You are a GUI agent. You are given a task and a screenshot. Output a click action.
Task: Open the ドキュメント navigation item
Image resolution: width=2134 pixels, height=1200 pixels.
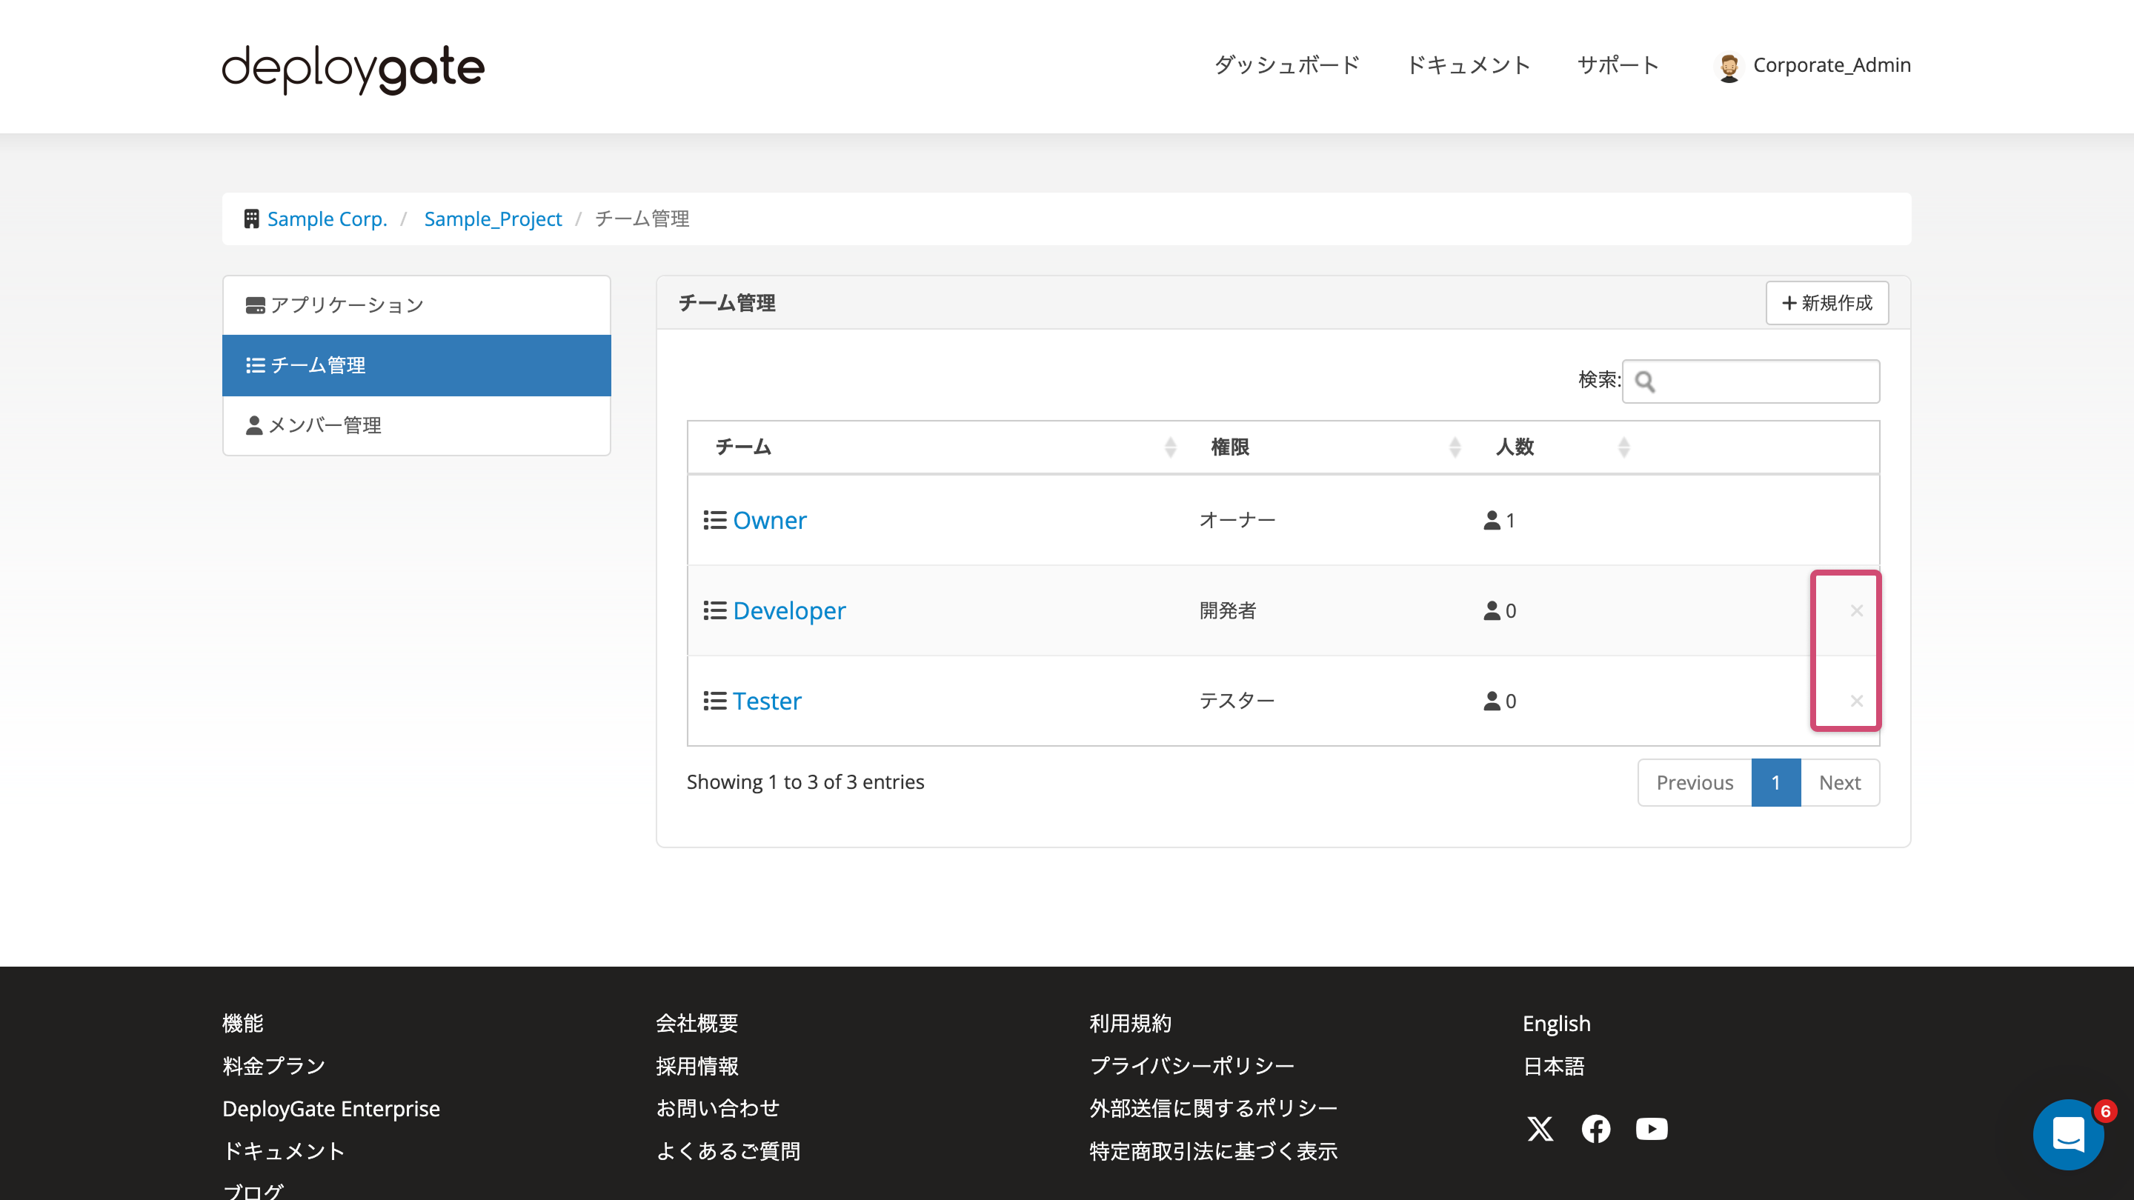click(x=1469, y=65)
